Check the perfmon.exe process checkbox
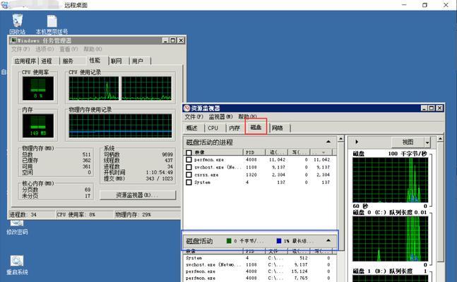 pyautogui.click(x=189, y=160)
